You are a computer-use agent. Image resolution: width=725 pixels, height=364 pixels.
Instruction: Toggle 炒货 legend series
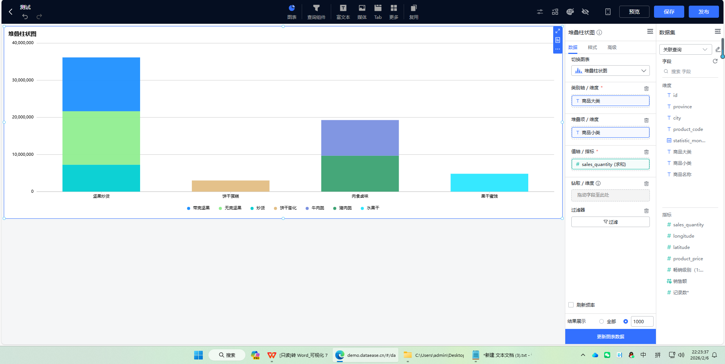tap(258, 208)
